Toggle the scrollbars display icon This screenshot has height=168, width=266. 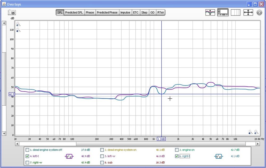pyautogui.click(x=223, y=13)
